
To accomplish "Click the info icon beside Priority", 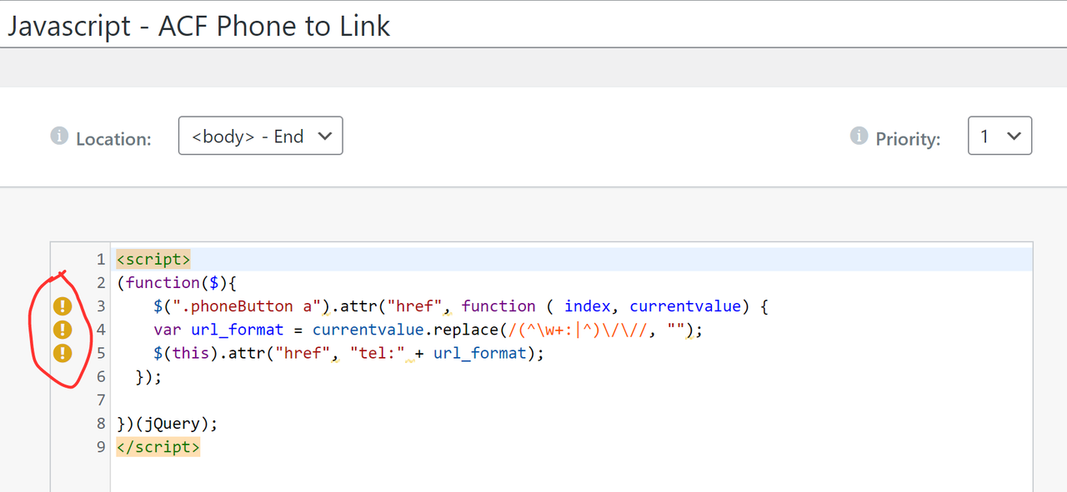I will [859, 136].
